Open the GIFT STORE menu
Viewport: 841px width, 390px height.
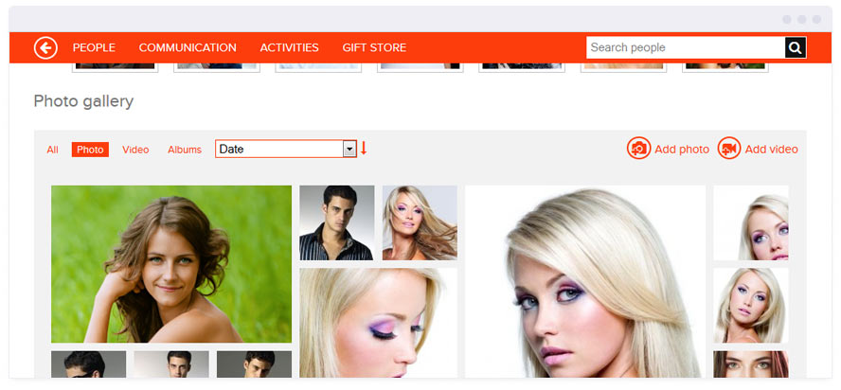click(374, 47)
